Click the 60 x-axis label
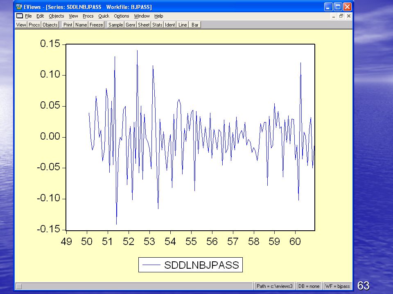The width and height of the screenshot is (393, 294). pyautogui.click(x=295, y=241)
